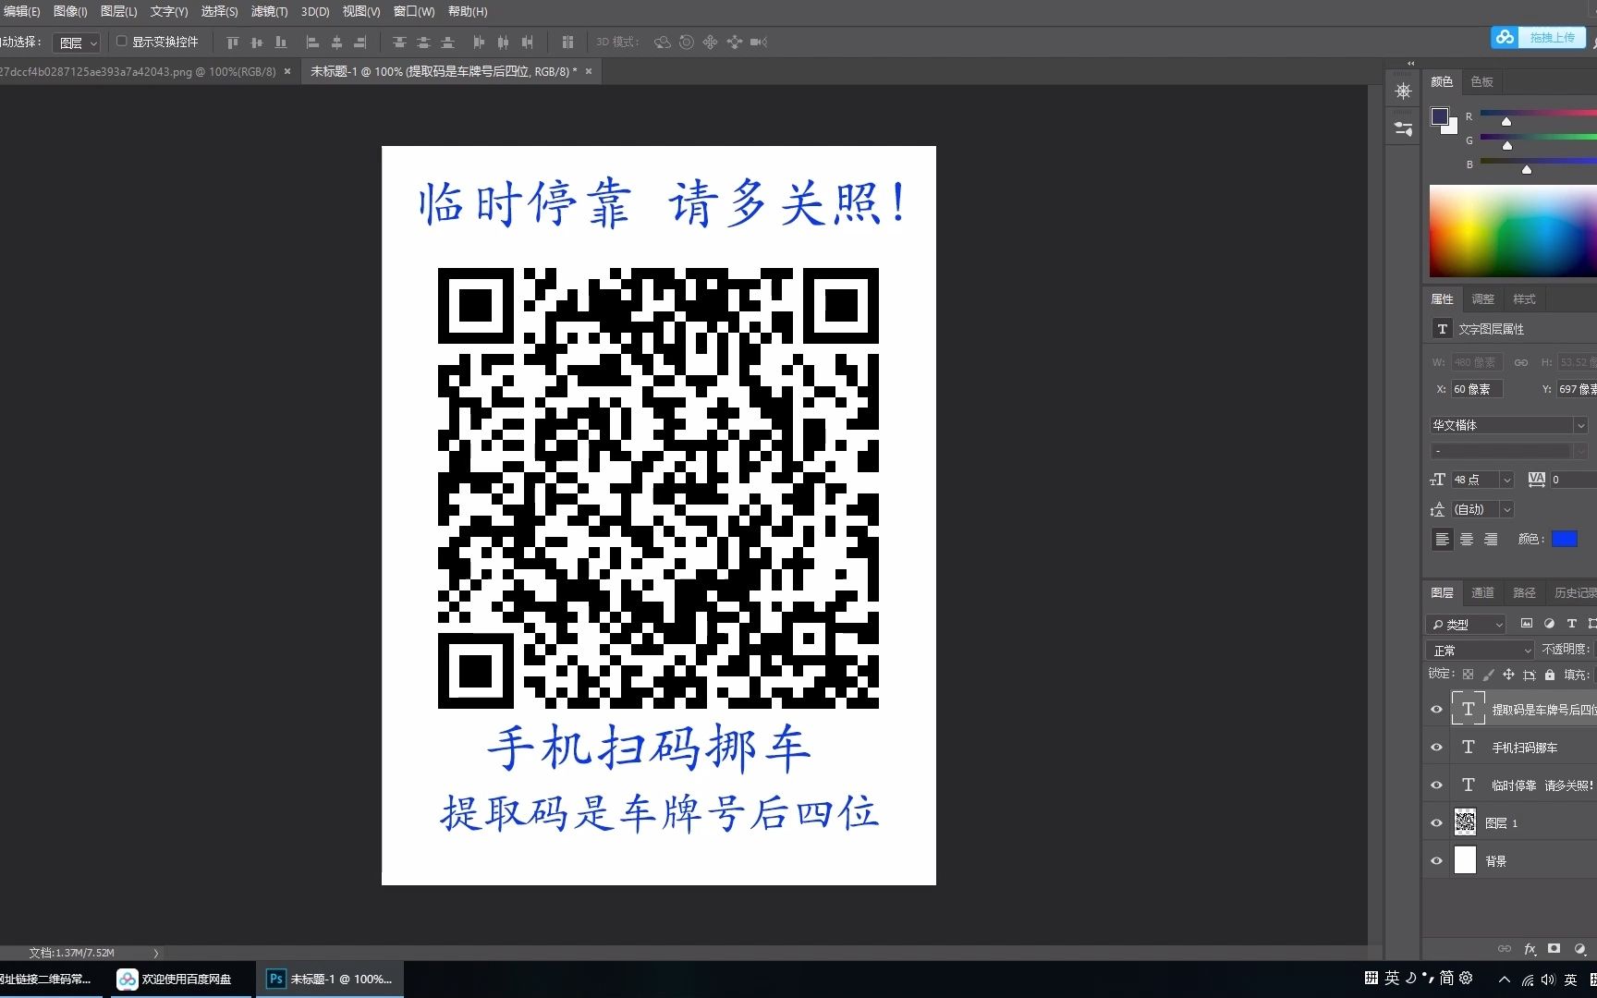The image size is (1597, 998).
Task: Hide the 临时停靠 请多关照! text layer
Action: pyautogui.click(x=1436, y=785)
